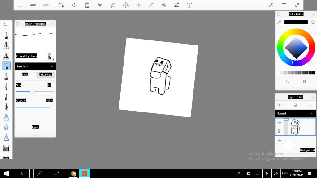The height and width of the screenshot is (178, 317).
Task: Undo the last stroke
Action: tap(33, 5)
